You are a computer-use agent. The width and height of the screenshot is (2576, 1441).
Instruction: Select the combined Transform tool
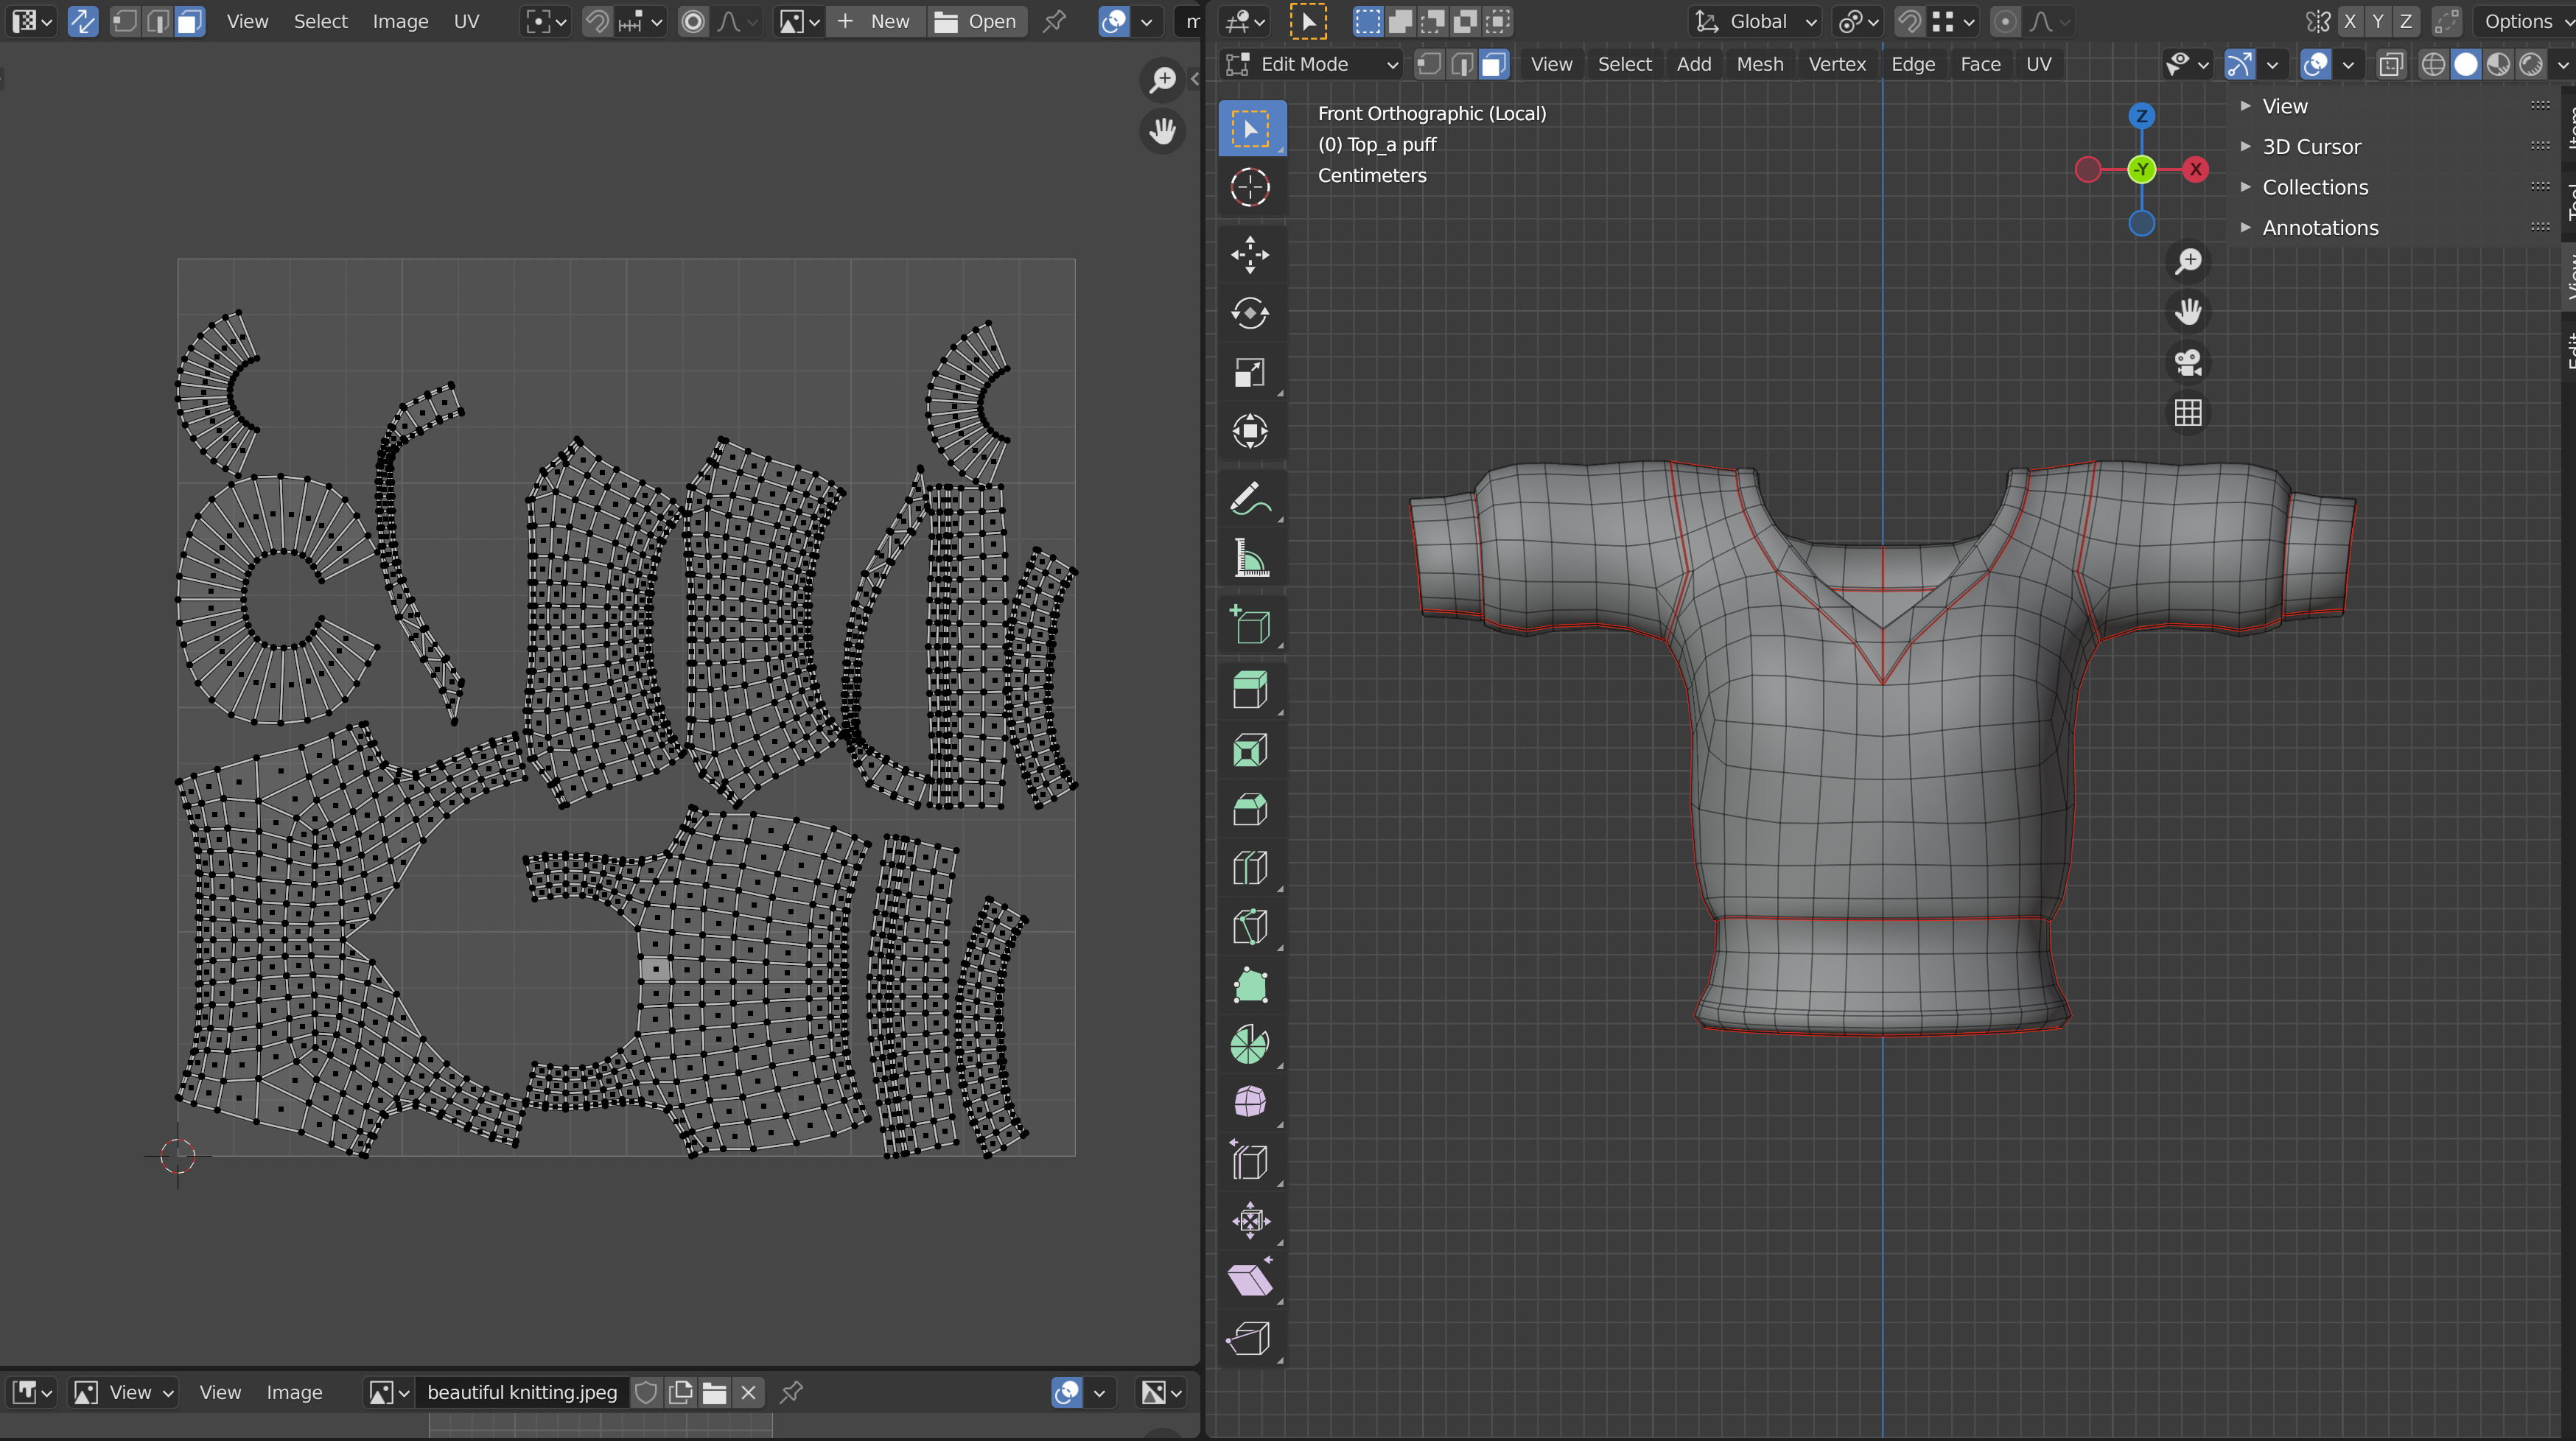pos(1250,431)
